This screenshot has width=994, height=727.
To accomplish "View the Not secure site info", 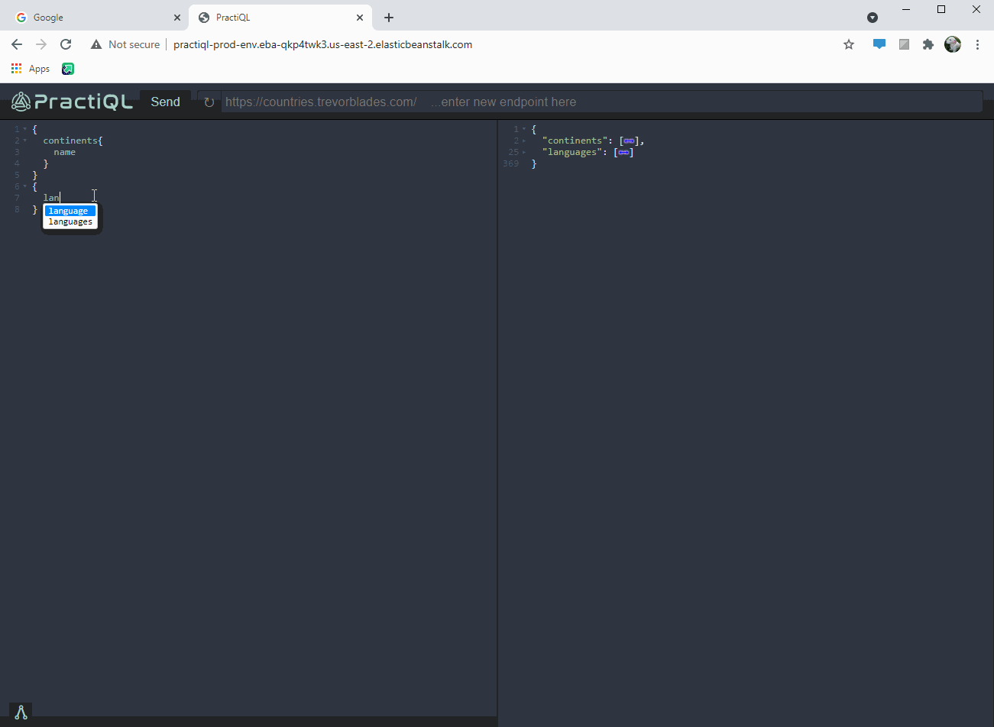I will tap(125, 44).
